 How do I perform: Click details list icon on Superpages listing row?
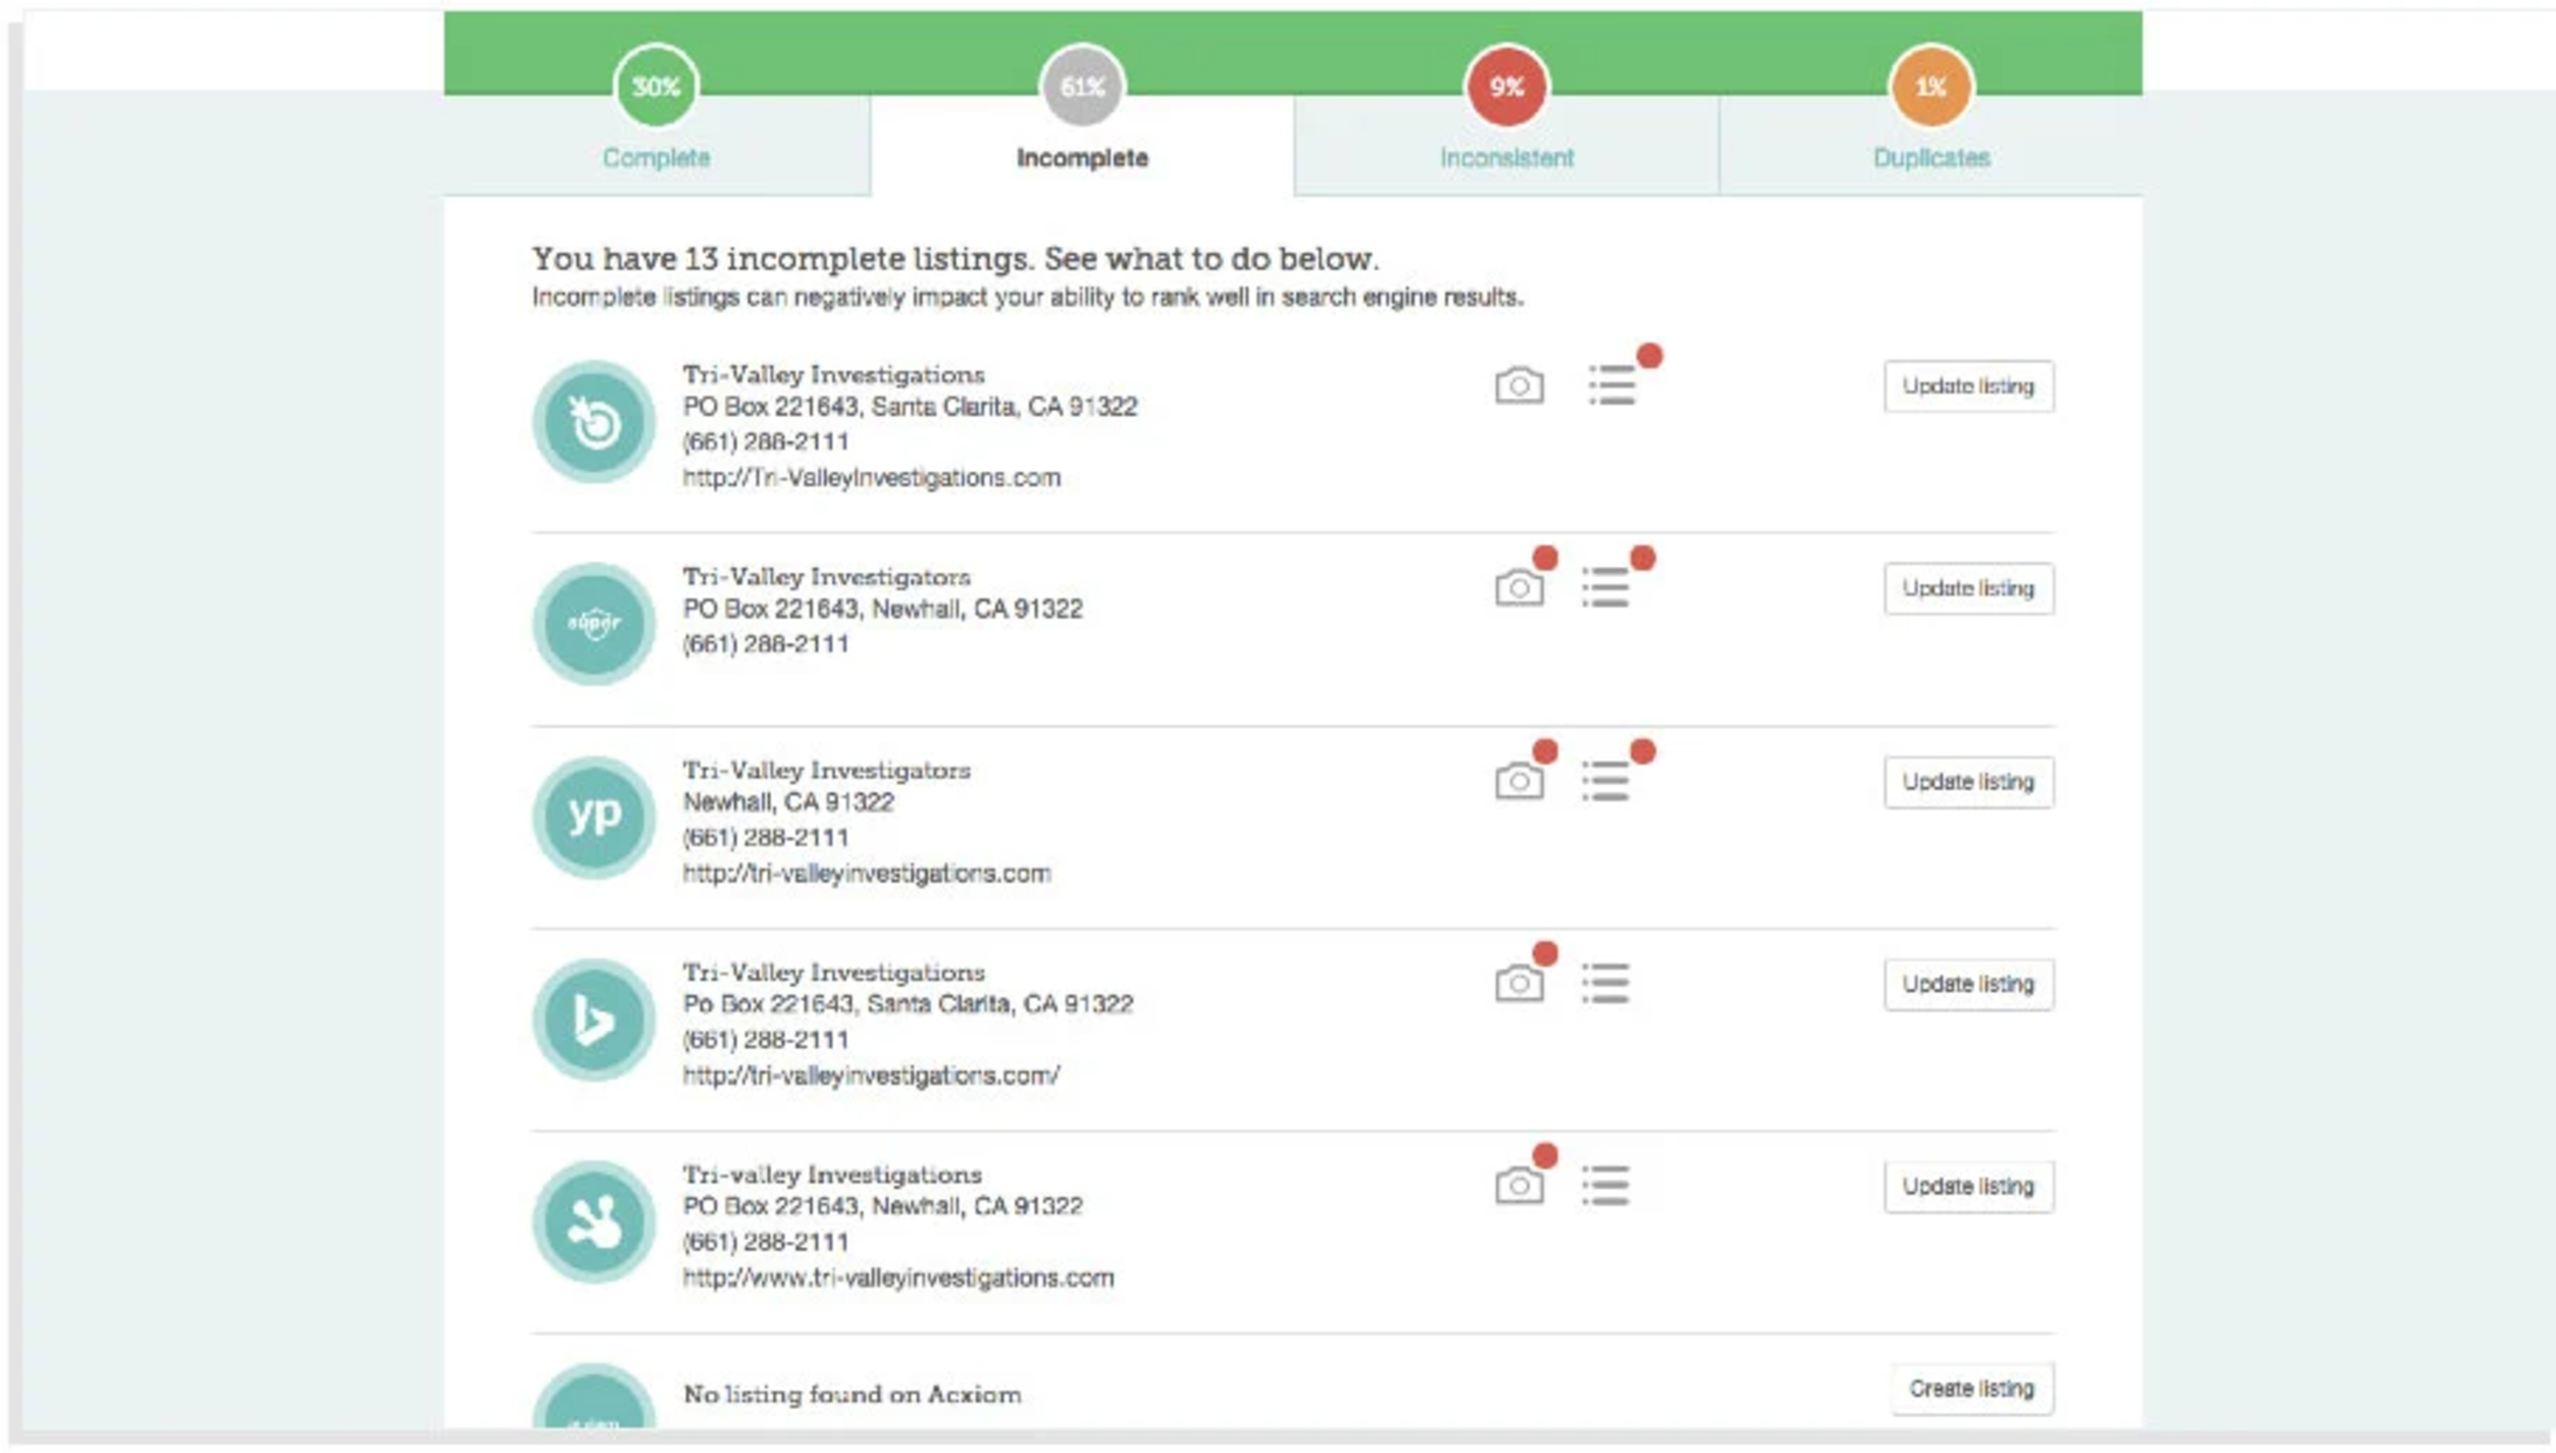(x=1605, y=587)
